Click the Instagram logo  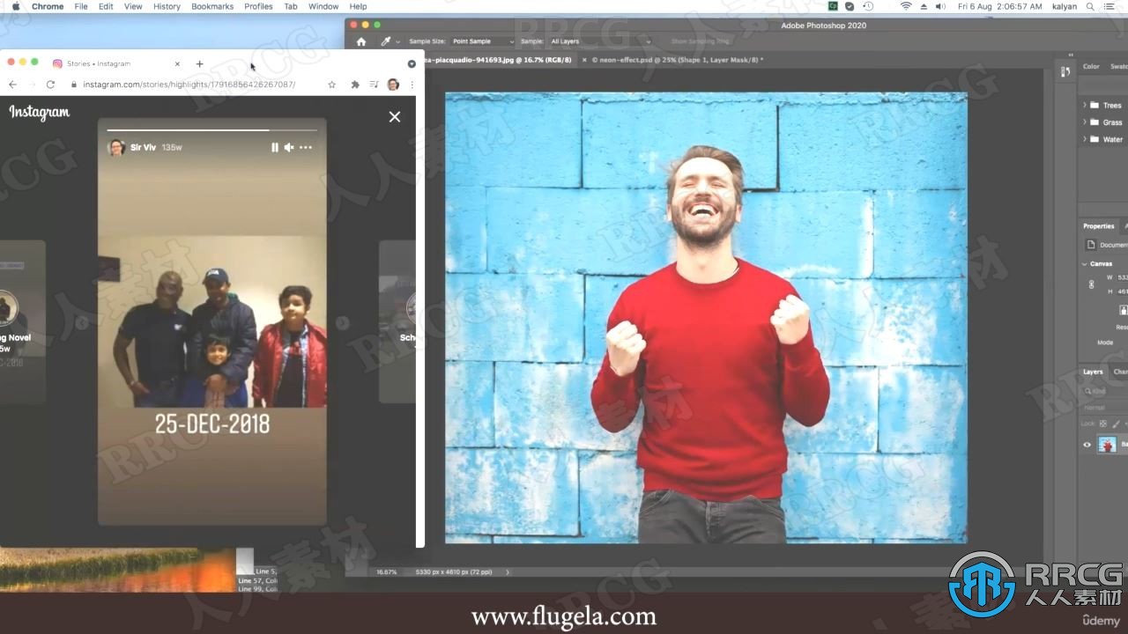pyautogui.click(x=40, y=113)
